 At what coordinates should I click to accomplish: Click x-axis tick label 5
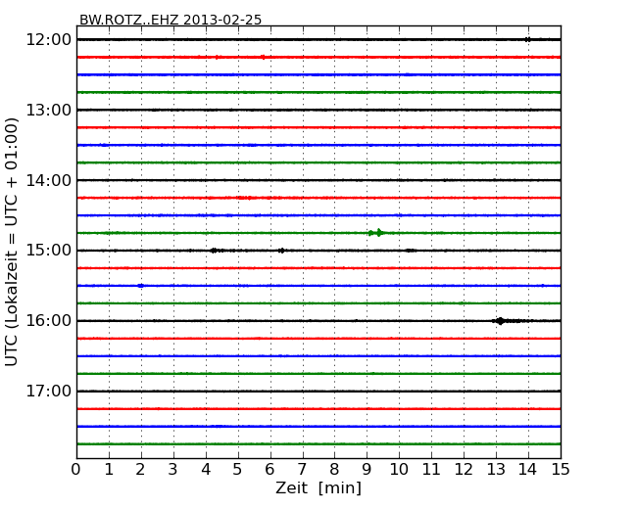238,470
